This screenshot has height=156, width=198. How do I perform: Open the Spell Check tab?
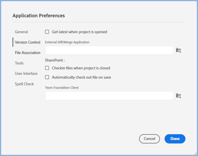pos(24,84)
